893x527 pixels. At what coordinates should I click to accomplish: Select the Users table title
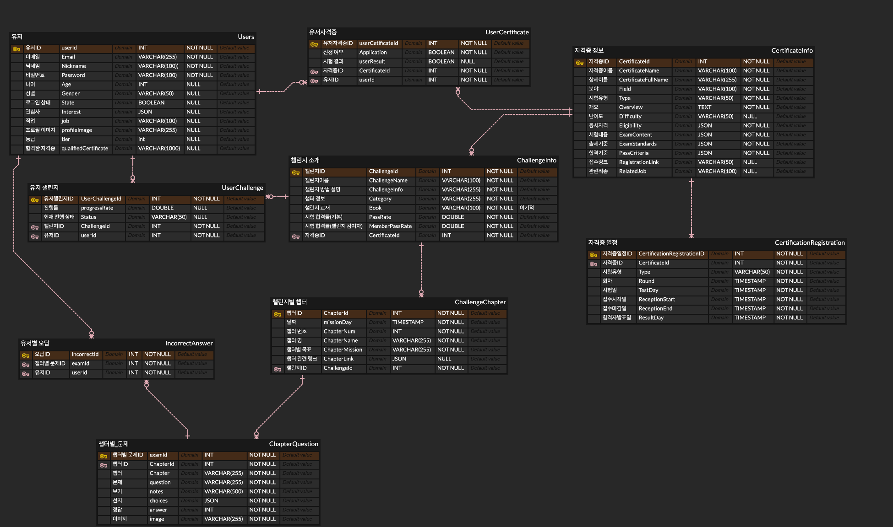(x=246, y=37)
